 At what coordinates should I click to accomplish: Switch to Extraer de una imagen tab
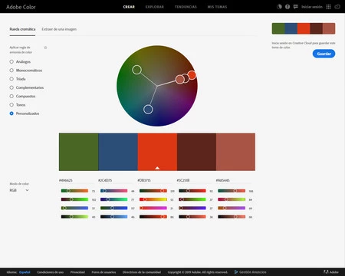click(x=59, y=29)
